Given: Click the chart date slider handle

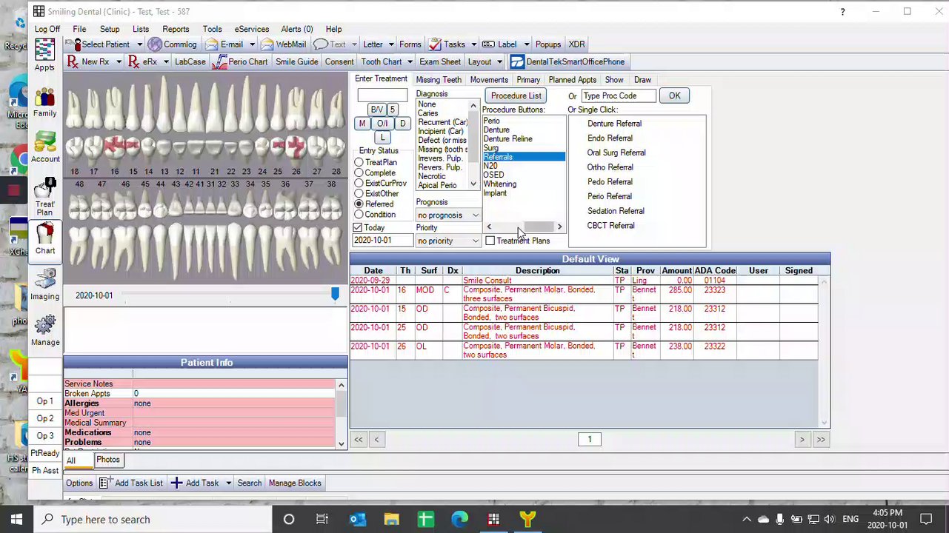Looking at the screenshot, I should coord(335,295).
